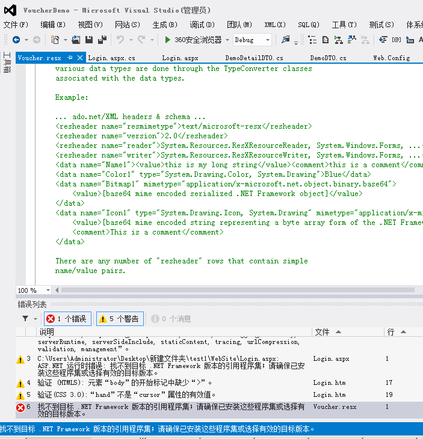Open the 编辑(E) menu
The height and width of the screenshot is (439, 423).
(x=53, y=25)
